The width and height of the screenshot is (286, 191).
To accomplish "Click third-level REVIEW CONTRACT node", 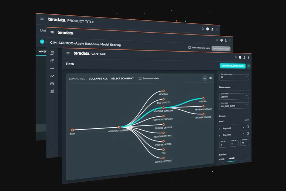I will click(203, 106).
